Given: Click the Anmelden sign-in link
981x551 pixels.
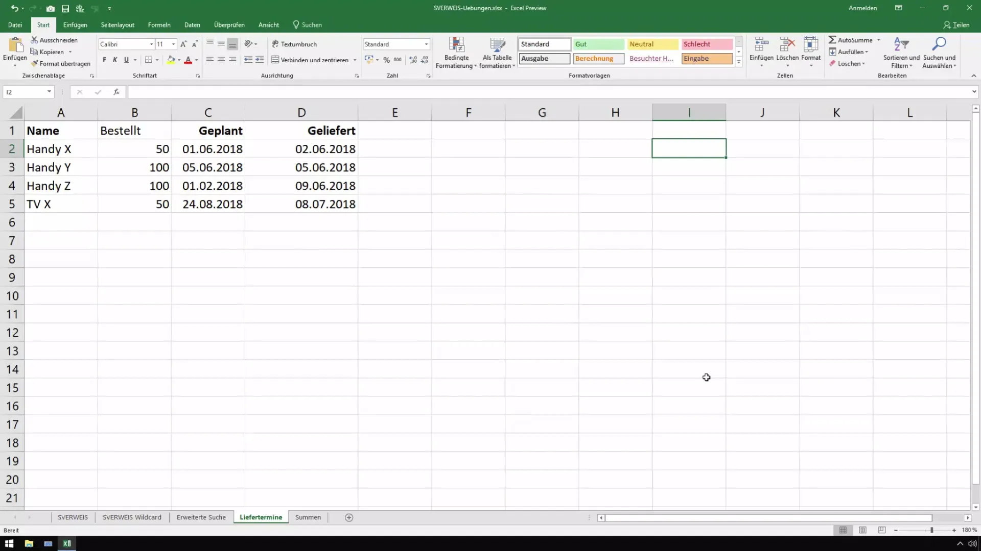Looking at the screenshot, I should pyautogui.click(x=862, y=8).
